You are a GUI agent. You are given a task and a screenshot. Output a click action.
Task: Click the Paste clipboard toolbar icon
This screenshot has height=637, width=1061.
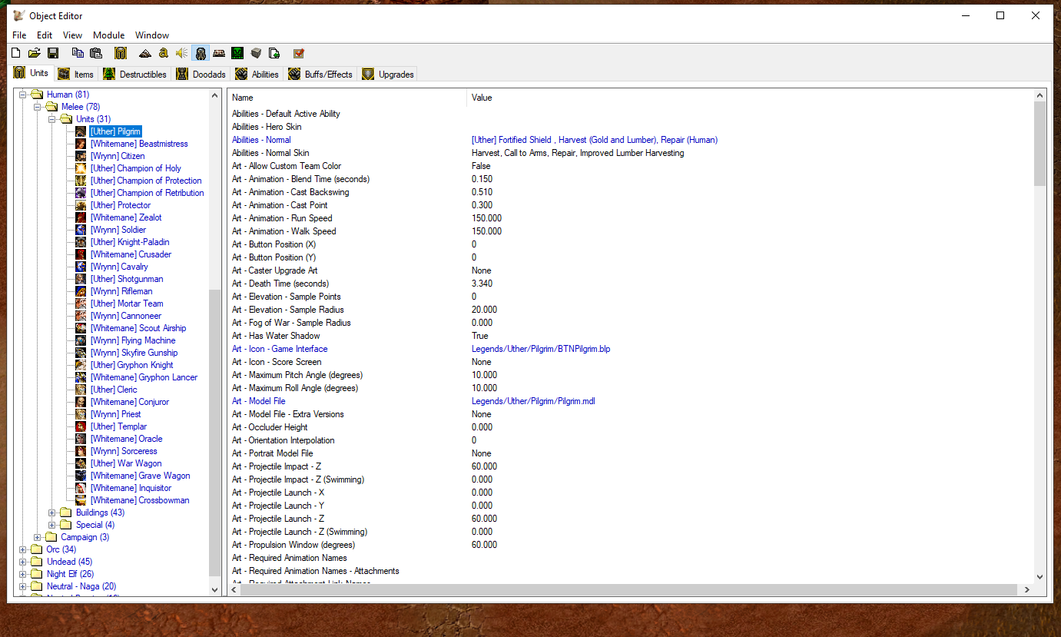[96, 53]
